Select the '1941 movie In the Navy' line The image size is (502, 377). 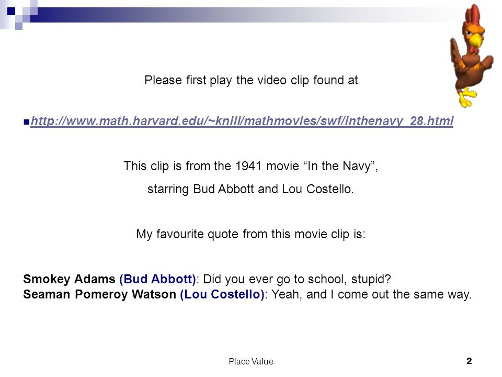point(251,167)
